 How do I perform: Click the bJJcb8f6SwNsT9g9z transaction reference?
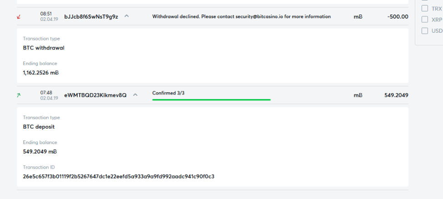(x=91, y=17)
